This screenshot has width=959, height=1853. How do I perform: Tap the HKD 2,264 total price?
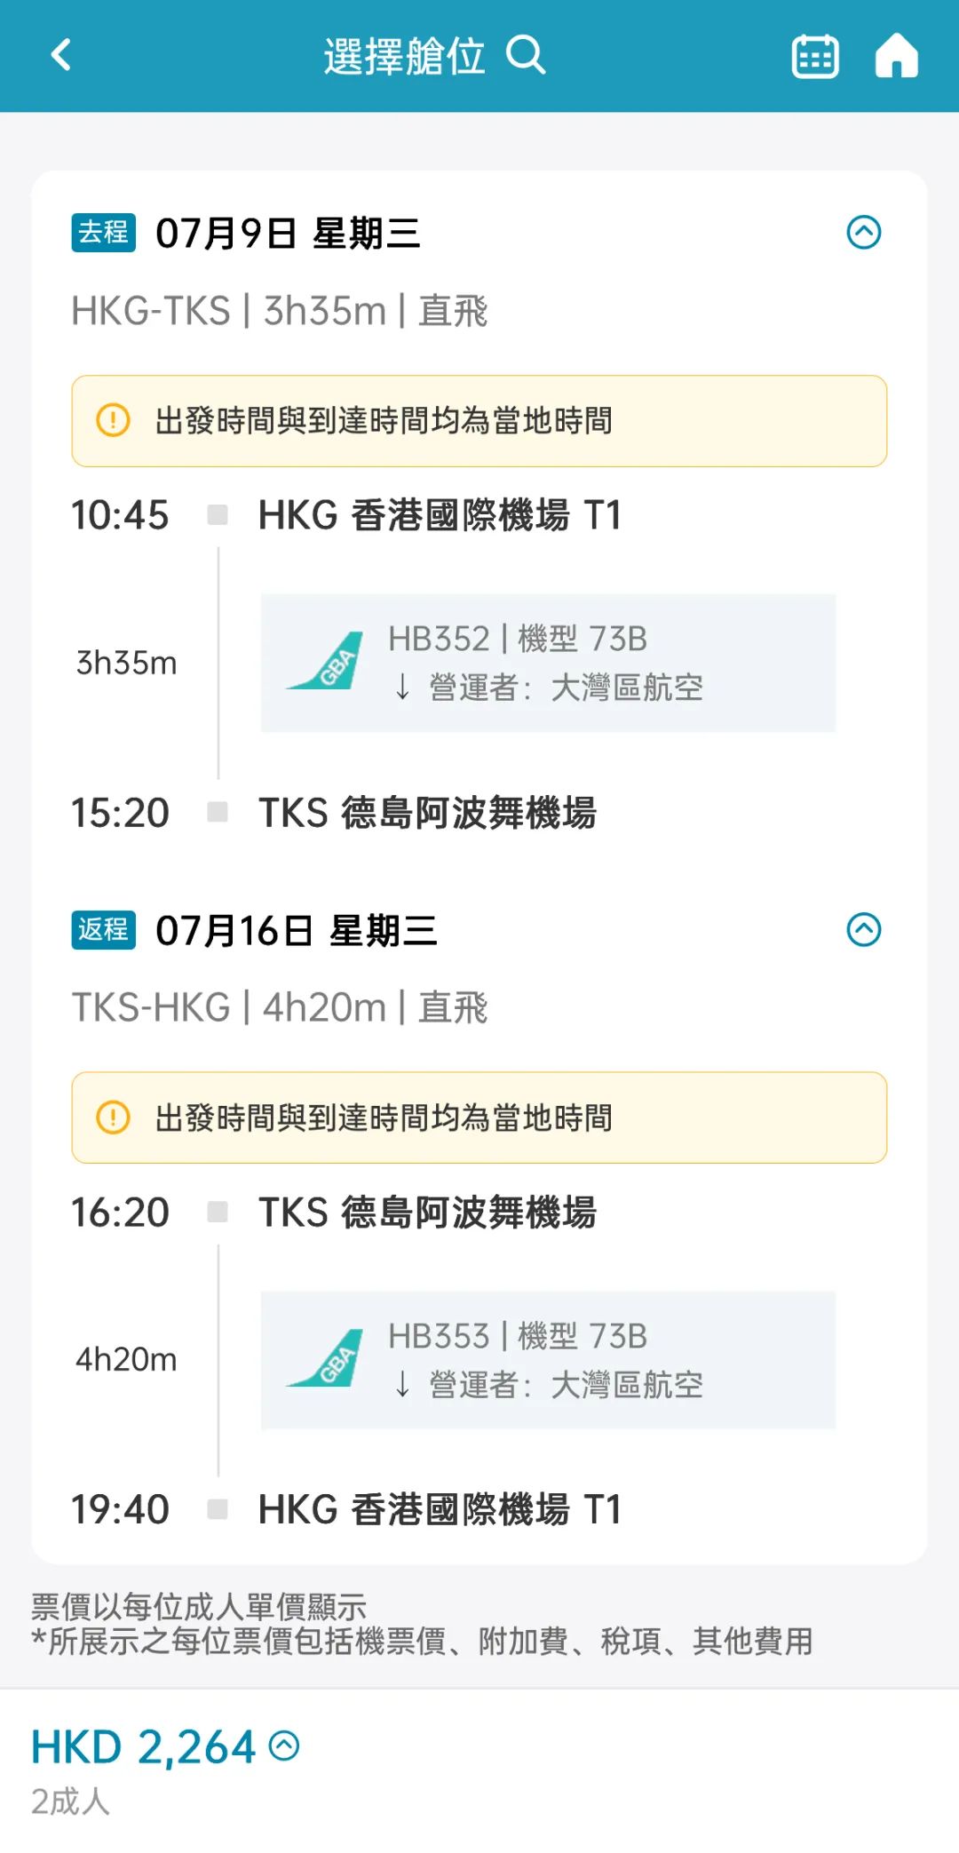(144, 1747)
